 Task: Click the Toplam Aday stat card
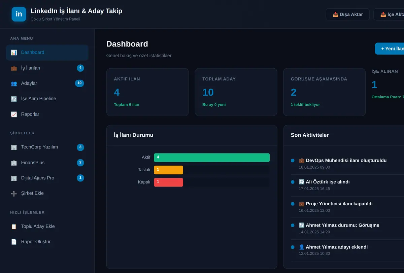(x=236, y=92)
